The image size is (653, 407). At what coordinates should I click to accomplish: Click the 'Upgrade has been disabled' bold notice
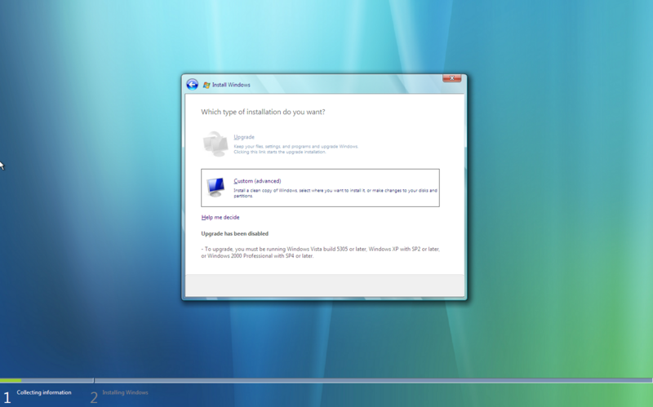(x=234, y=233)
